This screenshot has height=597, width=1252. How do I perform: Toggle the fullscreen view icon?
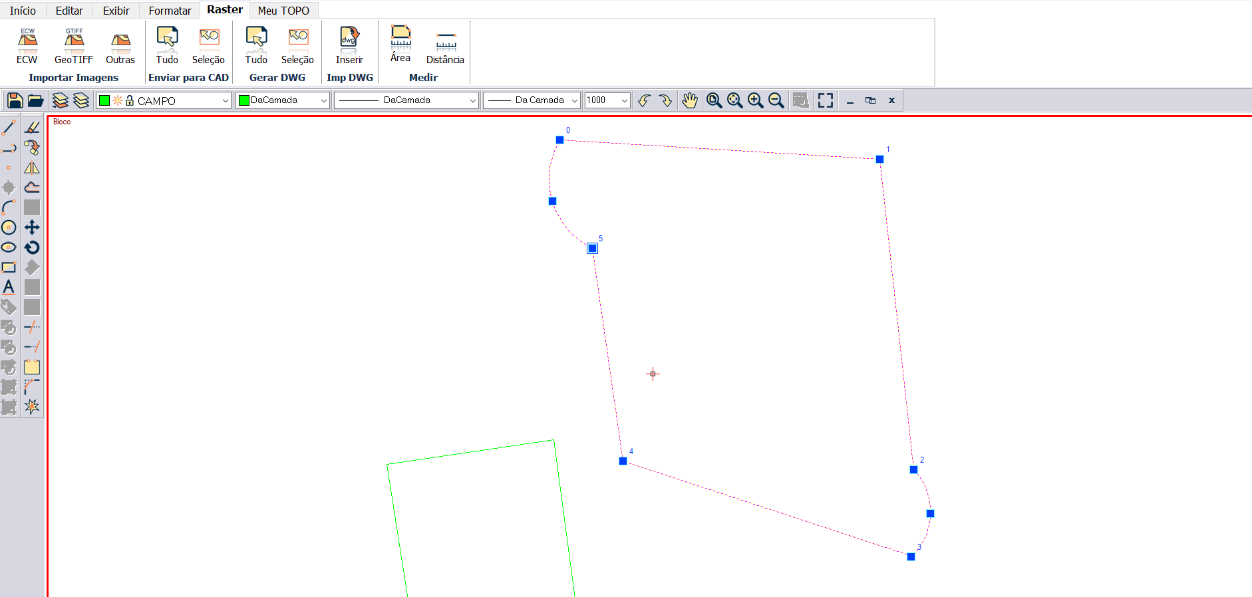pyautogui.click(x=826, y=100)
